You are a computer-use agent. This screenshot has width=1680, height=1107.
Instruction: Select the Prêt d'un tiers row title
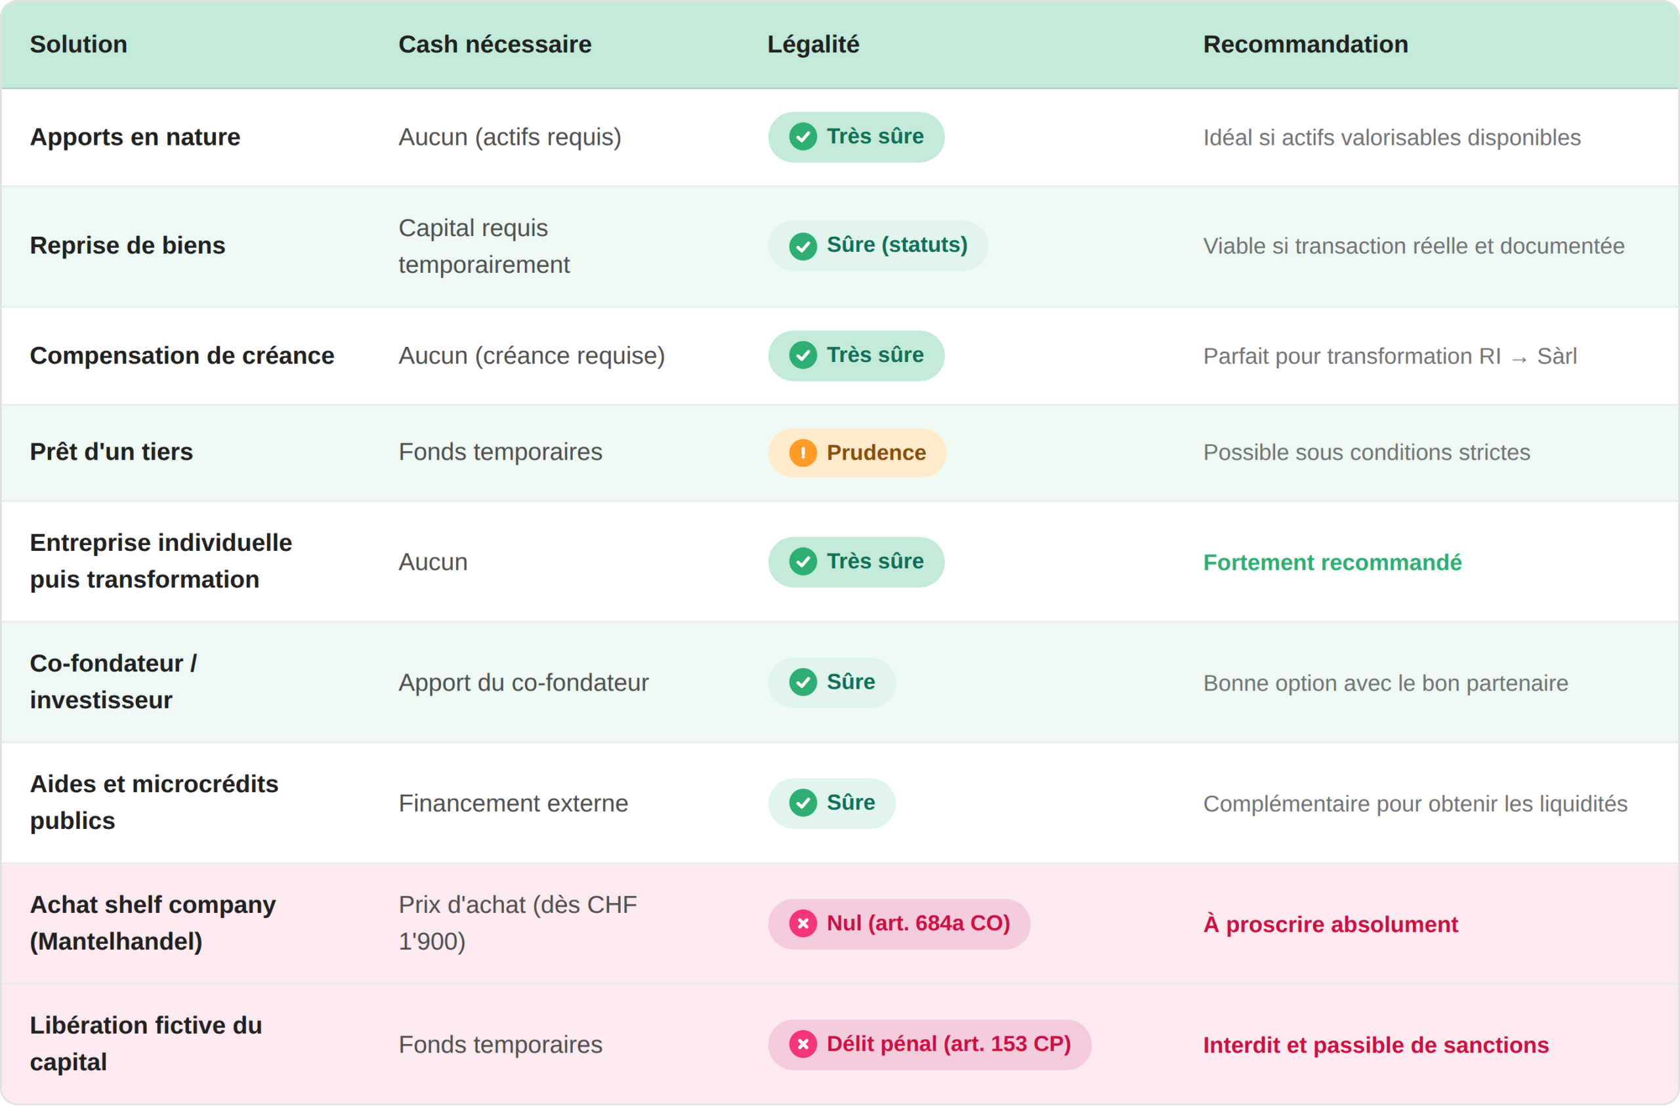[x=111, y=452]
